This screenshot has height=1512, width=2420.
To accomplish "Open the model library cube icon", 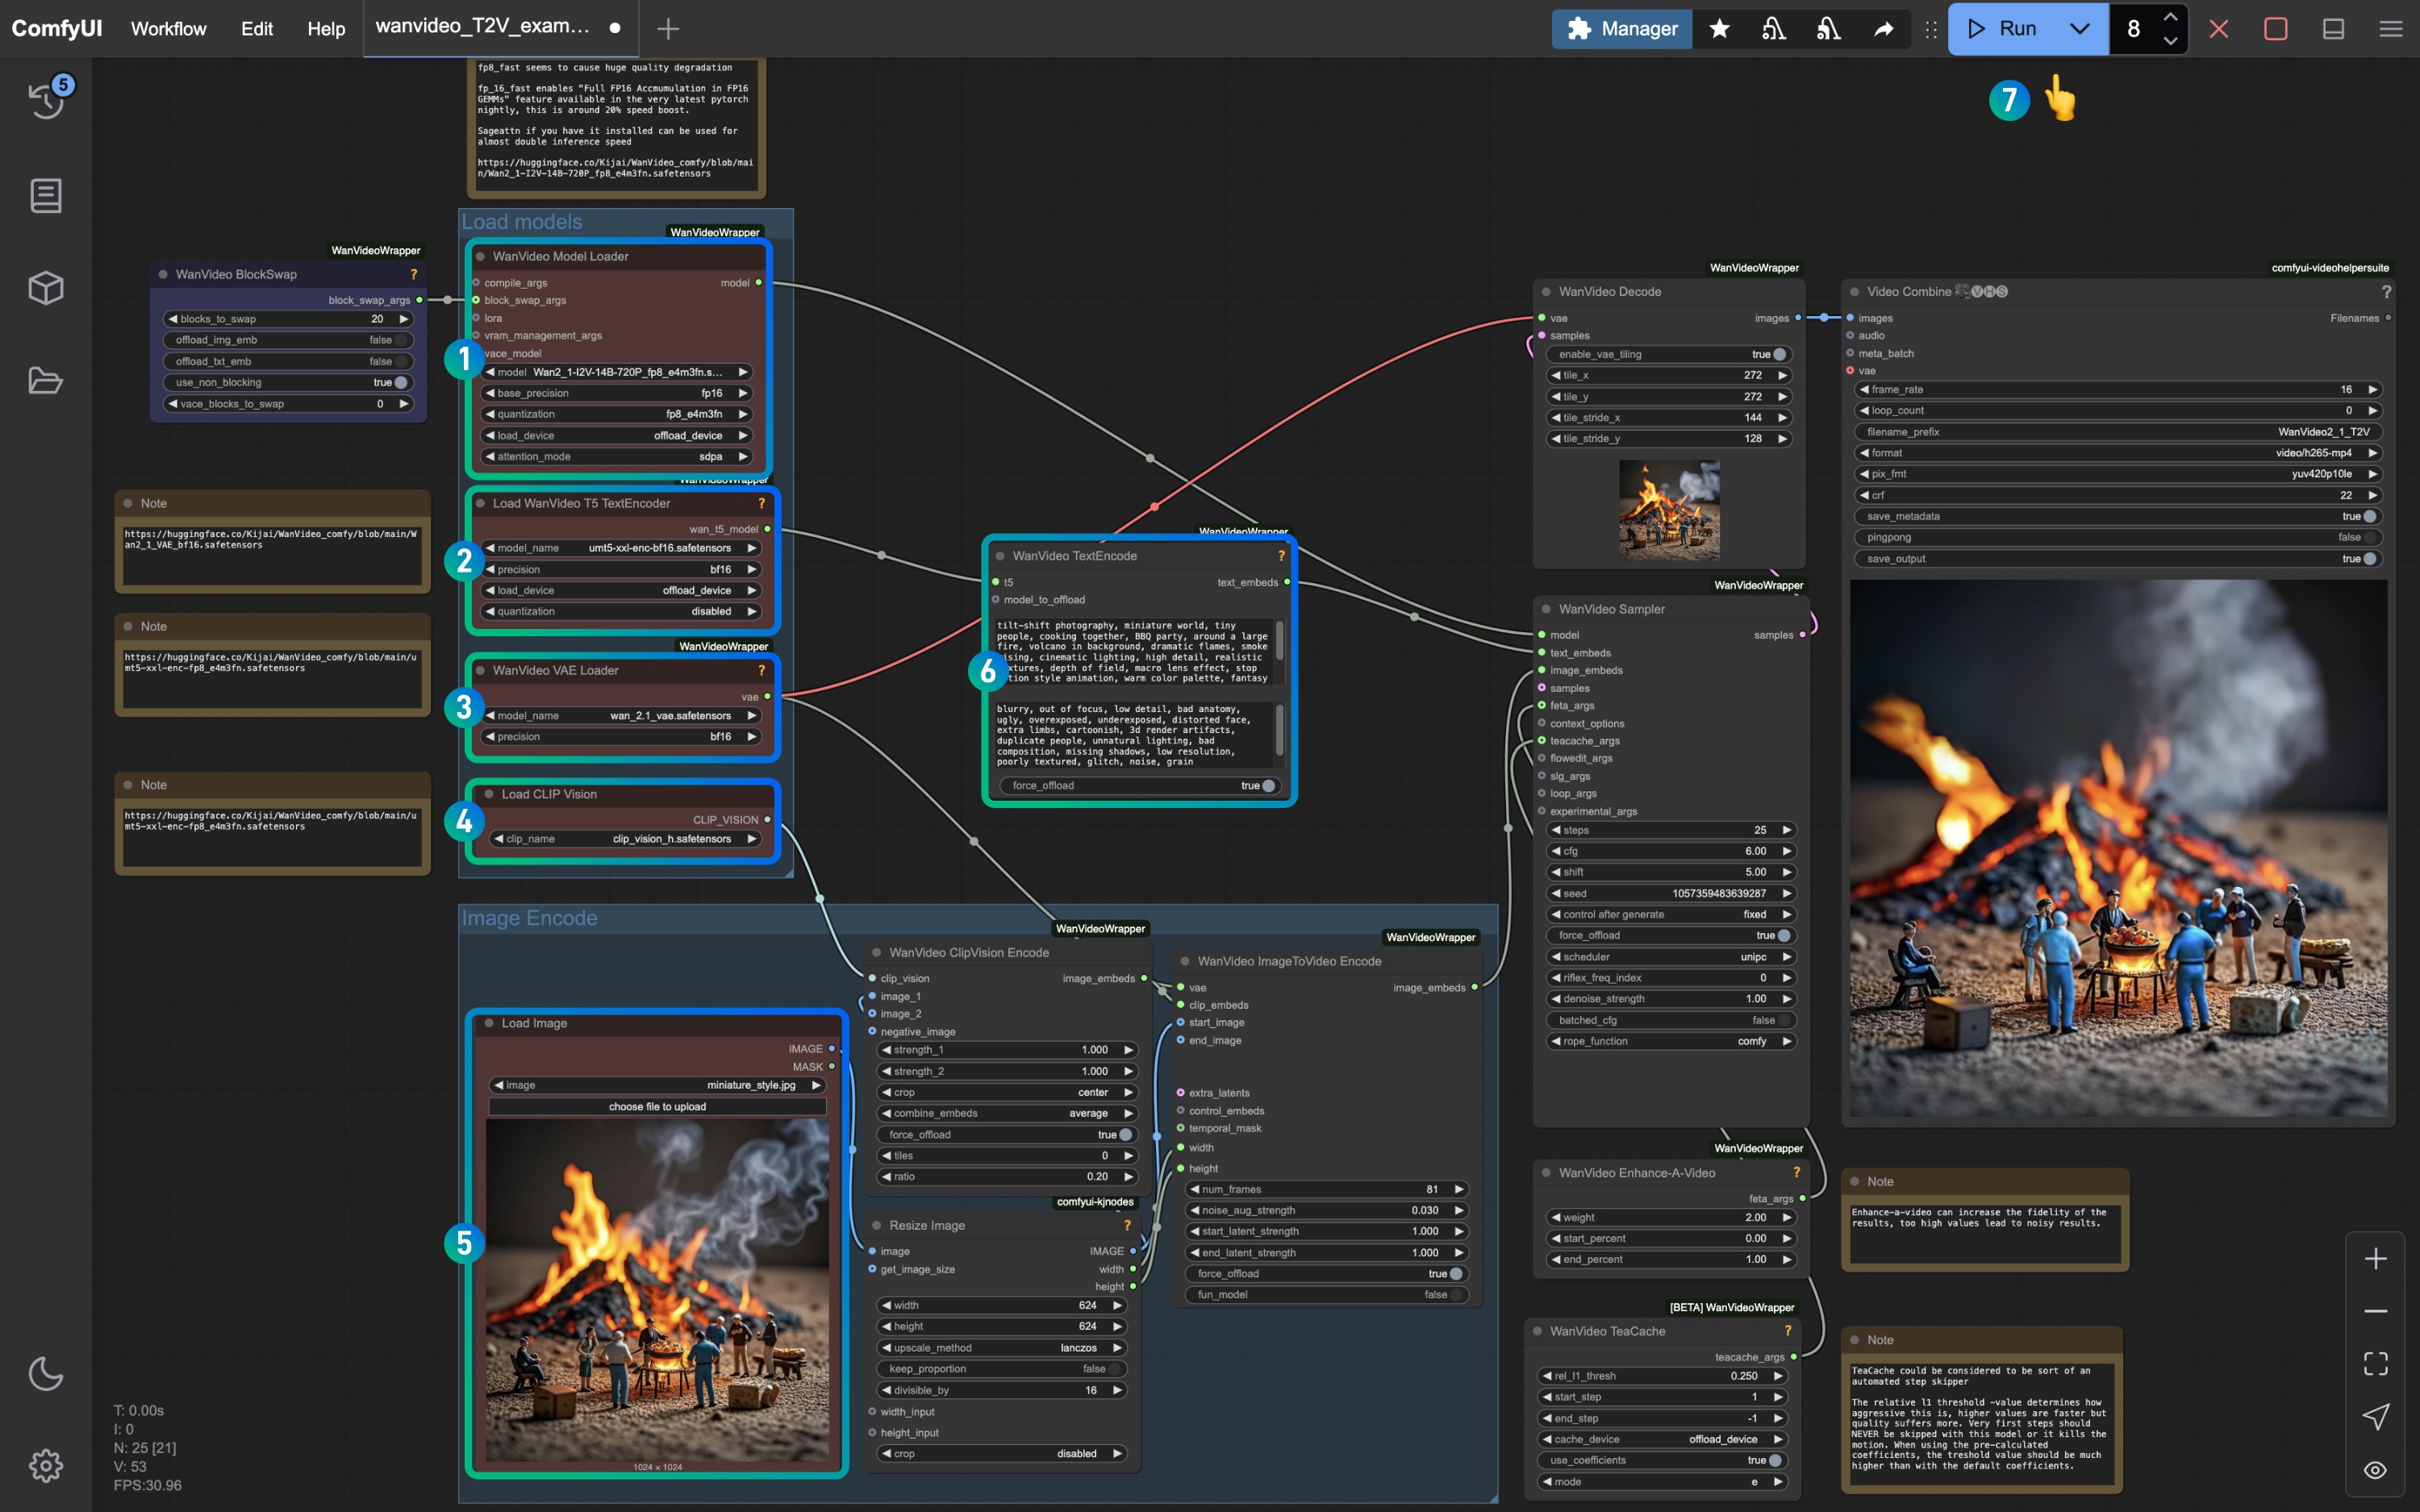I will click(46, 288).
